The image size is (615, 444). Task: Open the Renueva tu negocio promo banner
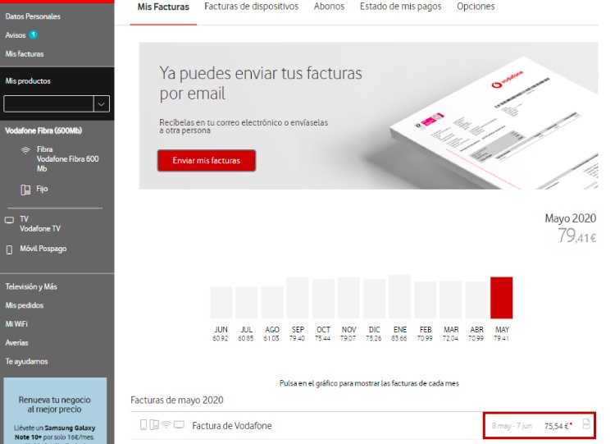55,410
